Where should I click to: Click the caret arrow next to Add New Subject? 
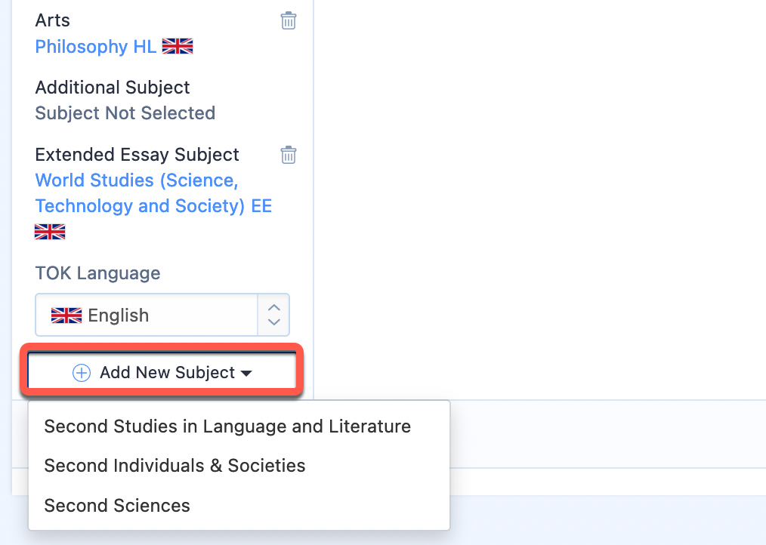point(246,374)
